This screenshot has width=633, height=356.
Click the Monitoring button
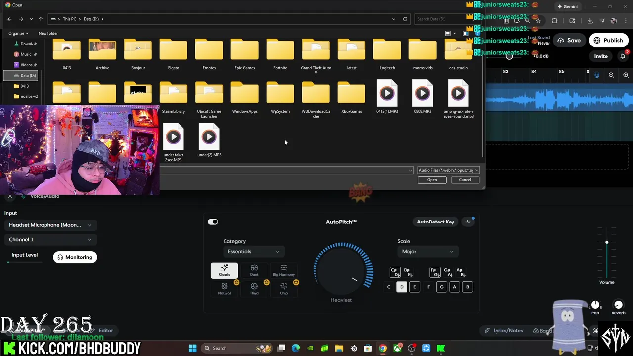click(75, 257)
